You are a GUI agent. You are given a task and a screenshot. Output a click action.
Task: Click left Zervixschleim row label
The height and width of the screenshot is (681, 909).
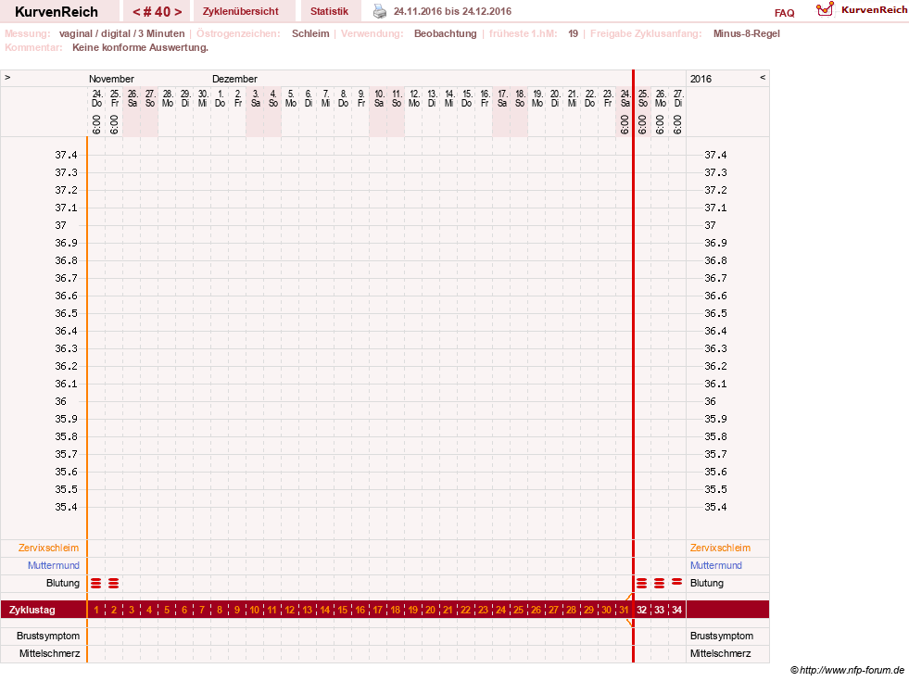(49, 548)
